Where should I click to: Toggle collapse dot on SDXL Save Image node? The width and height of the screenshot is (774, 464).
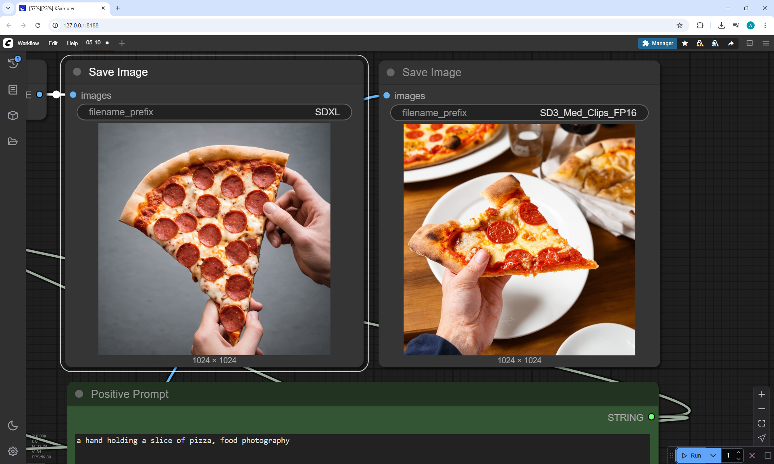coord(77,72)
